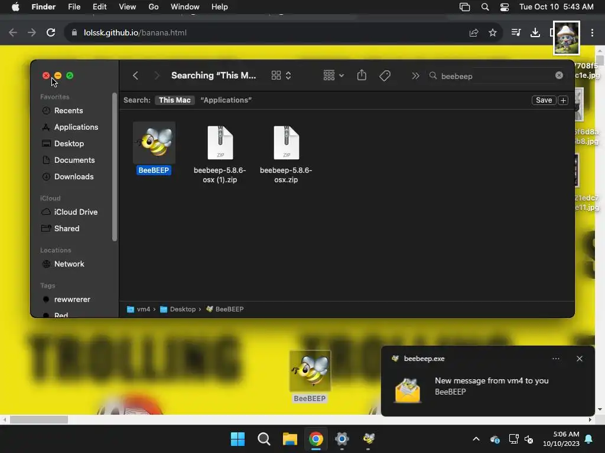Open the View menu
Screen dimensions: 605x453
[x=128, y=7]
